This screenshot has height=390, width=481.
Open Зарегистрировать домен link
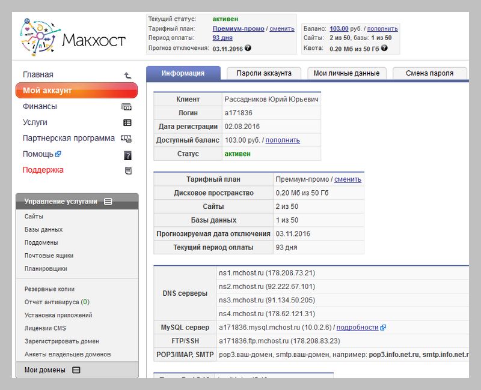62,341
